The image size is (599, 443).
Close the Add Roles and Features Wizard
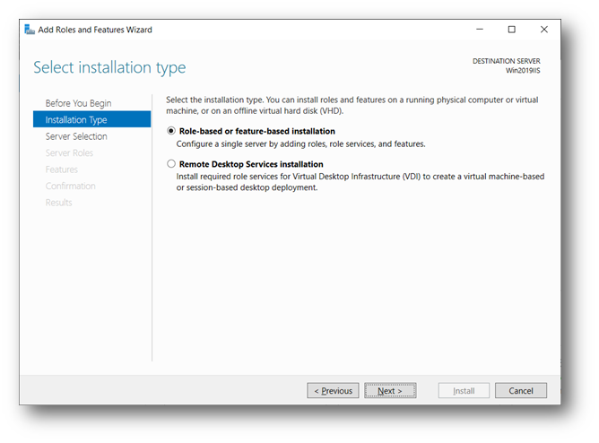(x=543, y=30)
